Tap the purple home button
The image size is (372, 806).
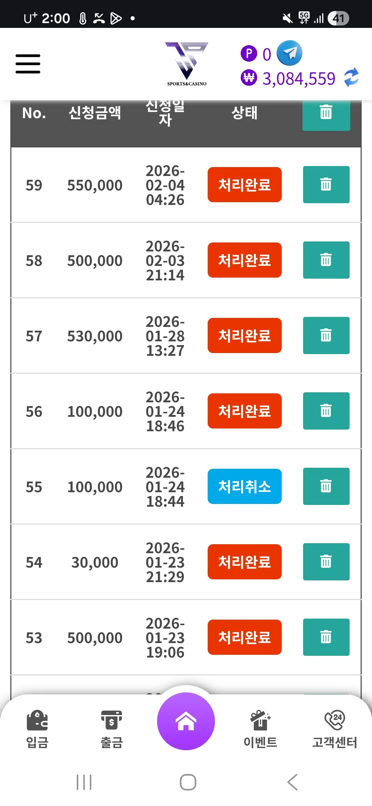pyautogui.click(x=186, y=721)
